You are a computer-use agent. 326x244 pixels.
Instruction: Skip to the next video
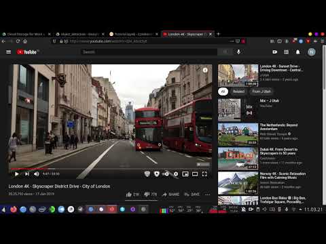[27, 174]
